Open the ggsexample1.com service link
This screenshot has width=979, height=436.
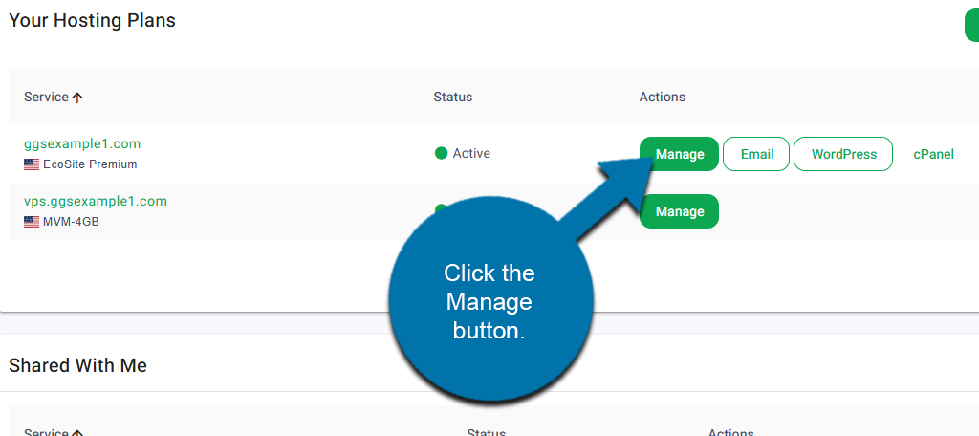[82, 144]
